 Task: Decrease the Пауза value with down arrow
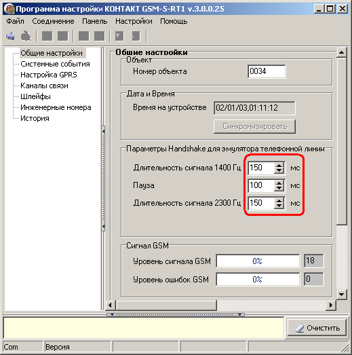pyautogui.click(x=279, y=189)
